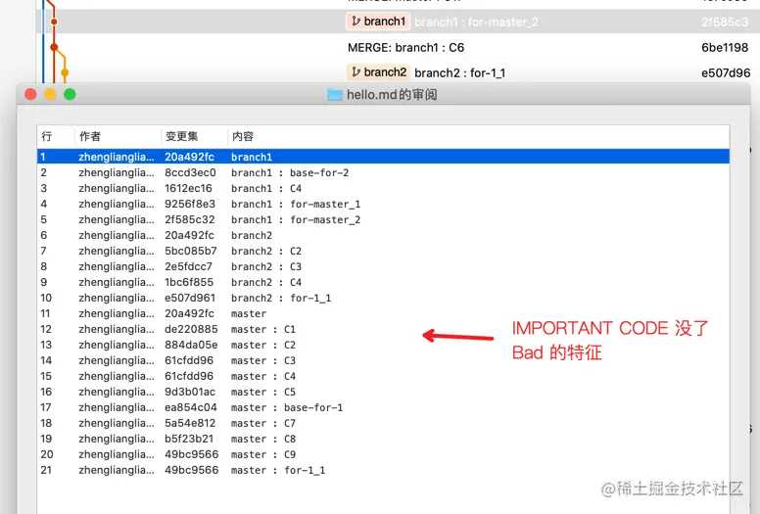Click graph node of the branch1 commit row

tap(54, 22)
